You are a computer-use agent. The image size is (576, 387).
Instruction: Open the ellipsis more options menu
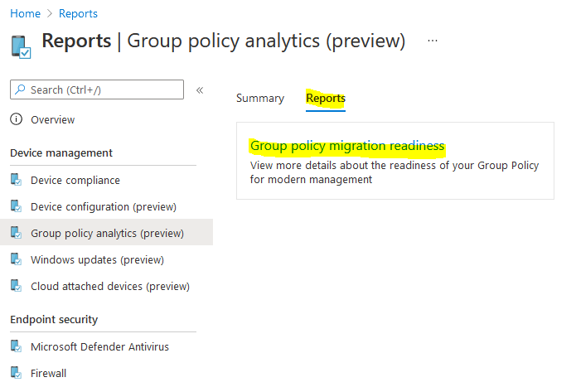pyautogui.click(x=433, y=41)
